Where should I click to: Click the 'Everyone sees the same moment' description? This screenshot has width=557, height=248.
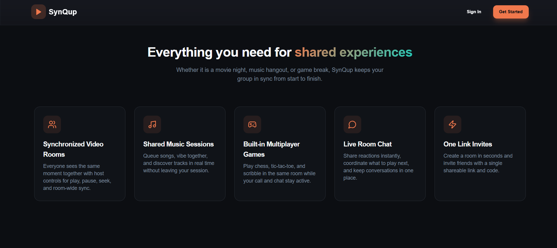click(x=77, y=177)
